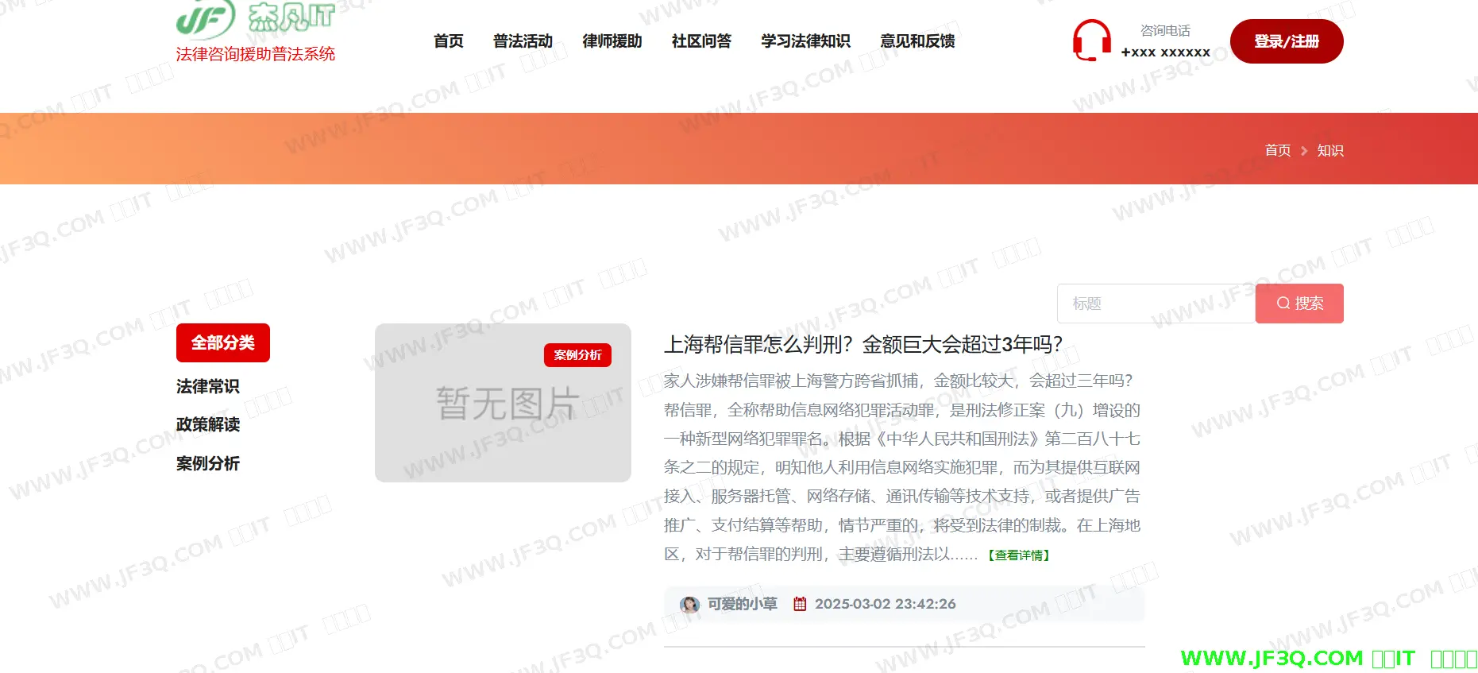Select 社区问答 in the navigation bar
The height and width of the screenshot is (673, 1478).
(701, 41)
